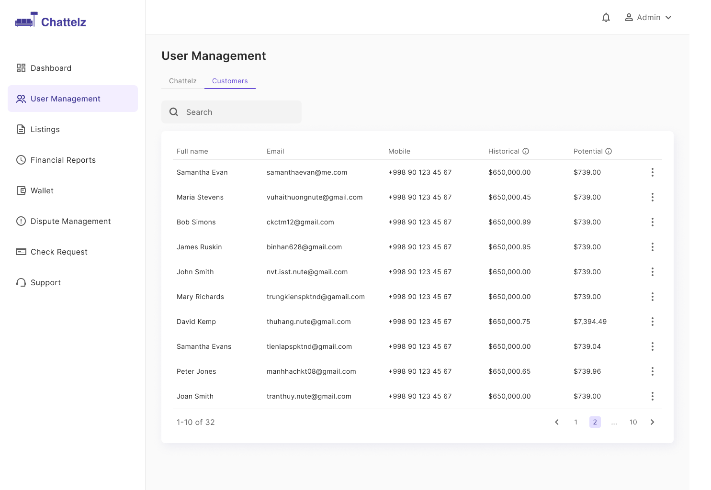Click the $739.96 potential value
Screen dimensions: 711x490
587,371
